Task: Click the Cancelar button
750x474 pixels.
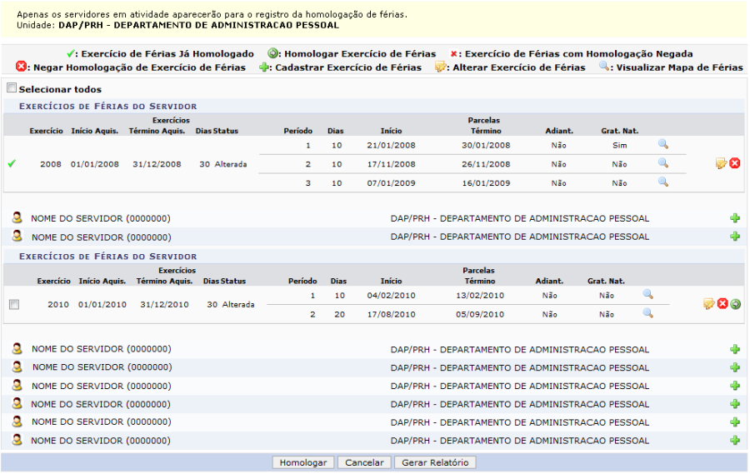Action: [x=364, y=462]
